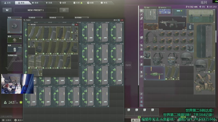Viewport: 218px width, 122px height.
Task: Select the AK30 magazine showing 30/30
Action: [x=32, y=33]
